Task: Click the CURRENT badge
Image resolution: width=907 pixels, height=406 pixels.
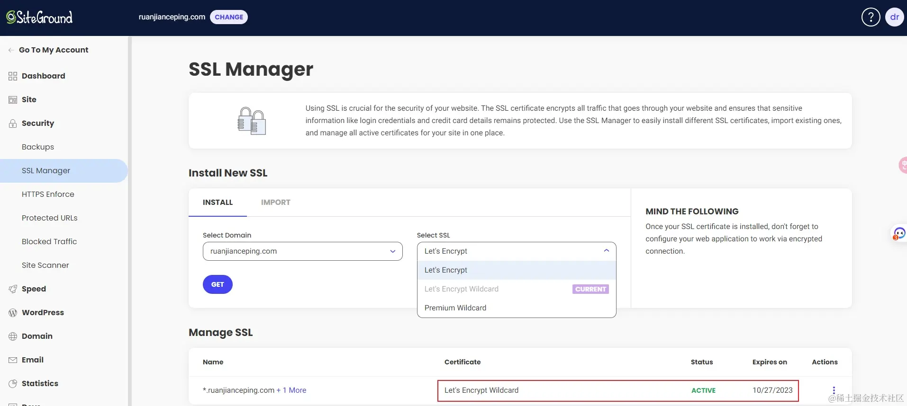Action: 590,289
